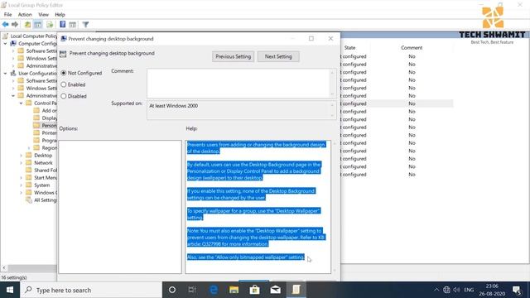The image size is (530, 298).
Task: Open File Explorer from taskbar
Action: pos(234,290)
